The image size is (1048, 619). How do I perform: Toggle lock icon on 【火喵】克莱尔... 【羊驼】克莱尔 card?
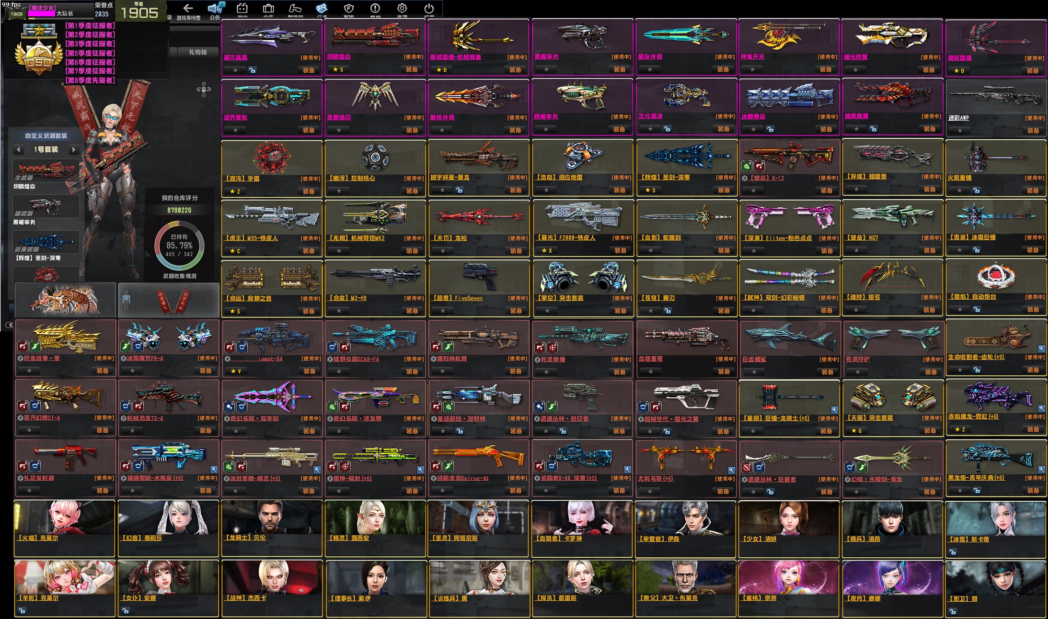(22, 610)
